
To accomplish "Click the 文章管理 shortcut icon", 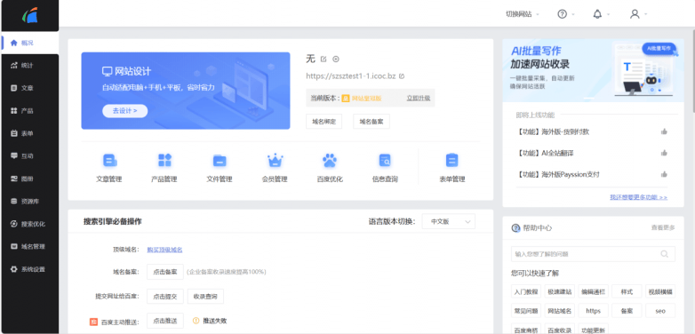I will click(109, 161).
